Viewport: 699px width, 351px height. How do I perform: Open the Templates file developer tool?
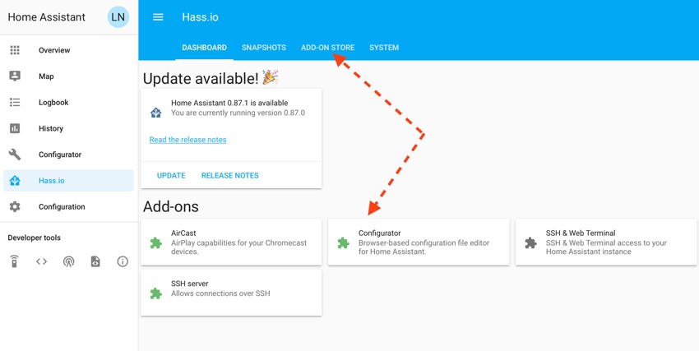95,261
